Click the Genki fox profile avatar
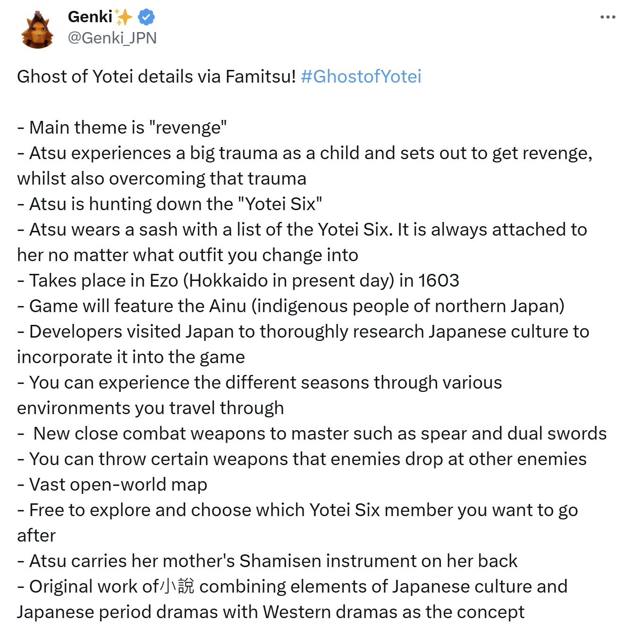625x628 pixels. 37,31
